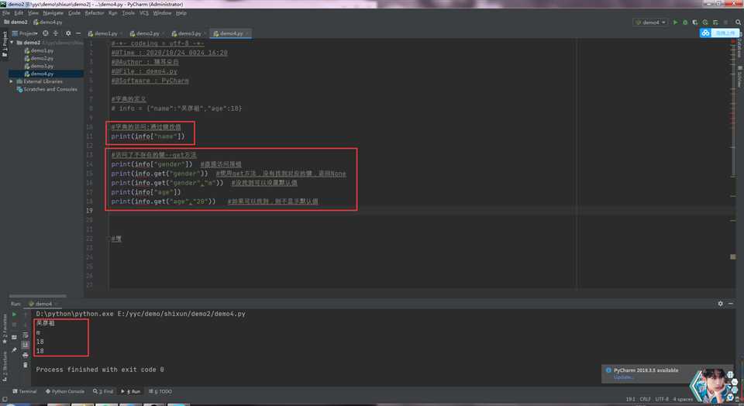Open the File menu

click(x=6, y=13)
